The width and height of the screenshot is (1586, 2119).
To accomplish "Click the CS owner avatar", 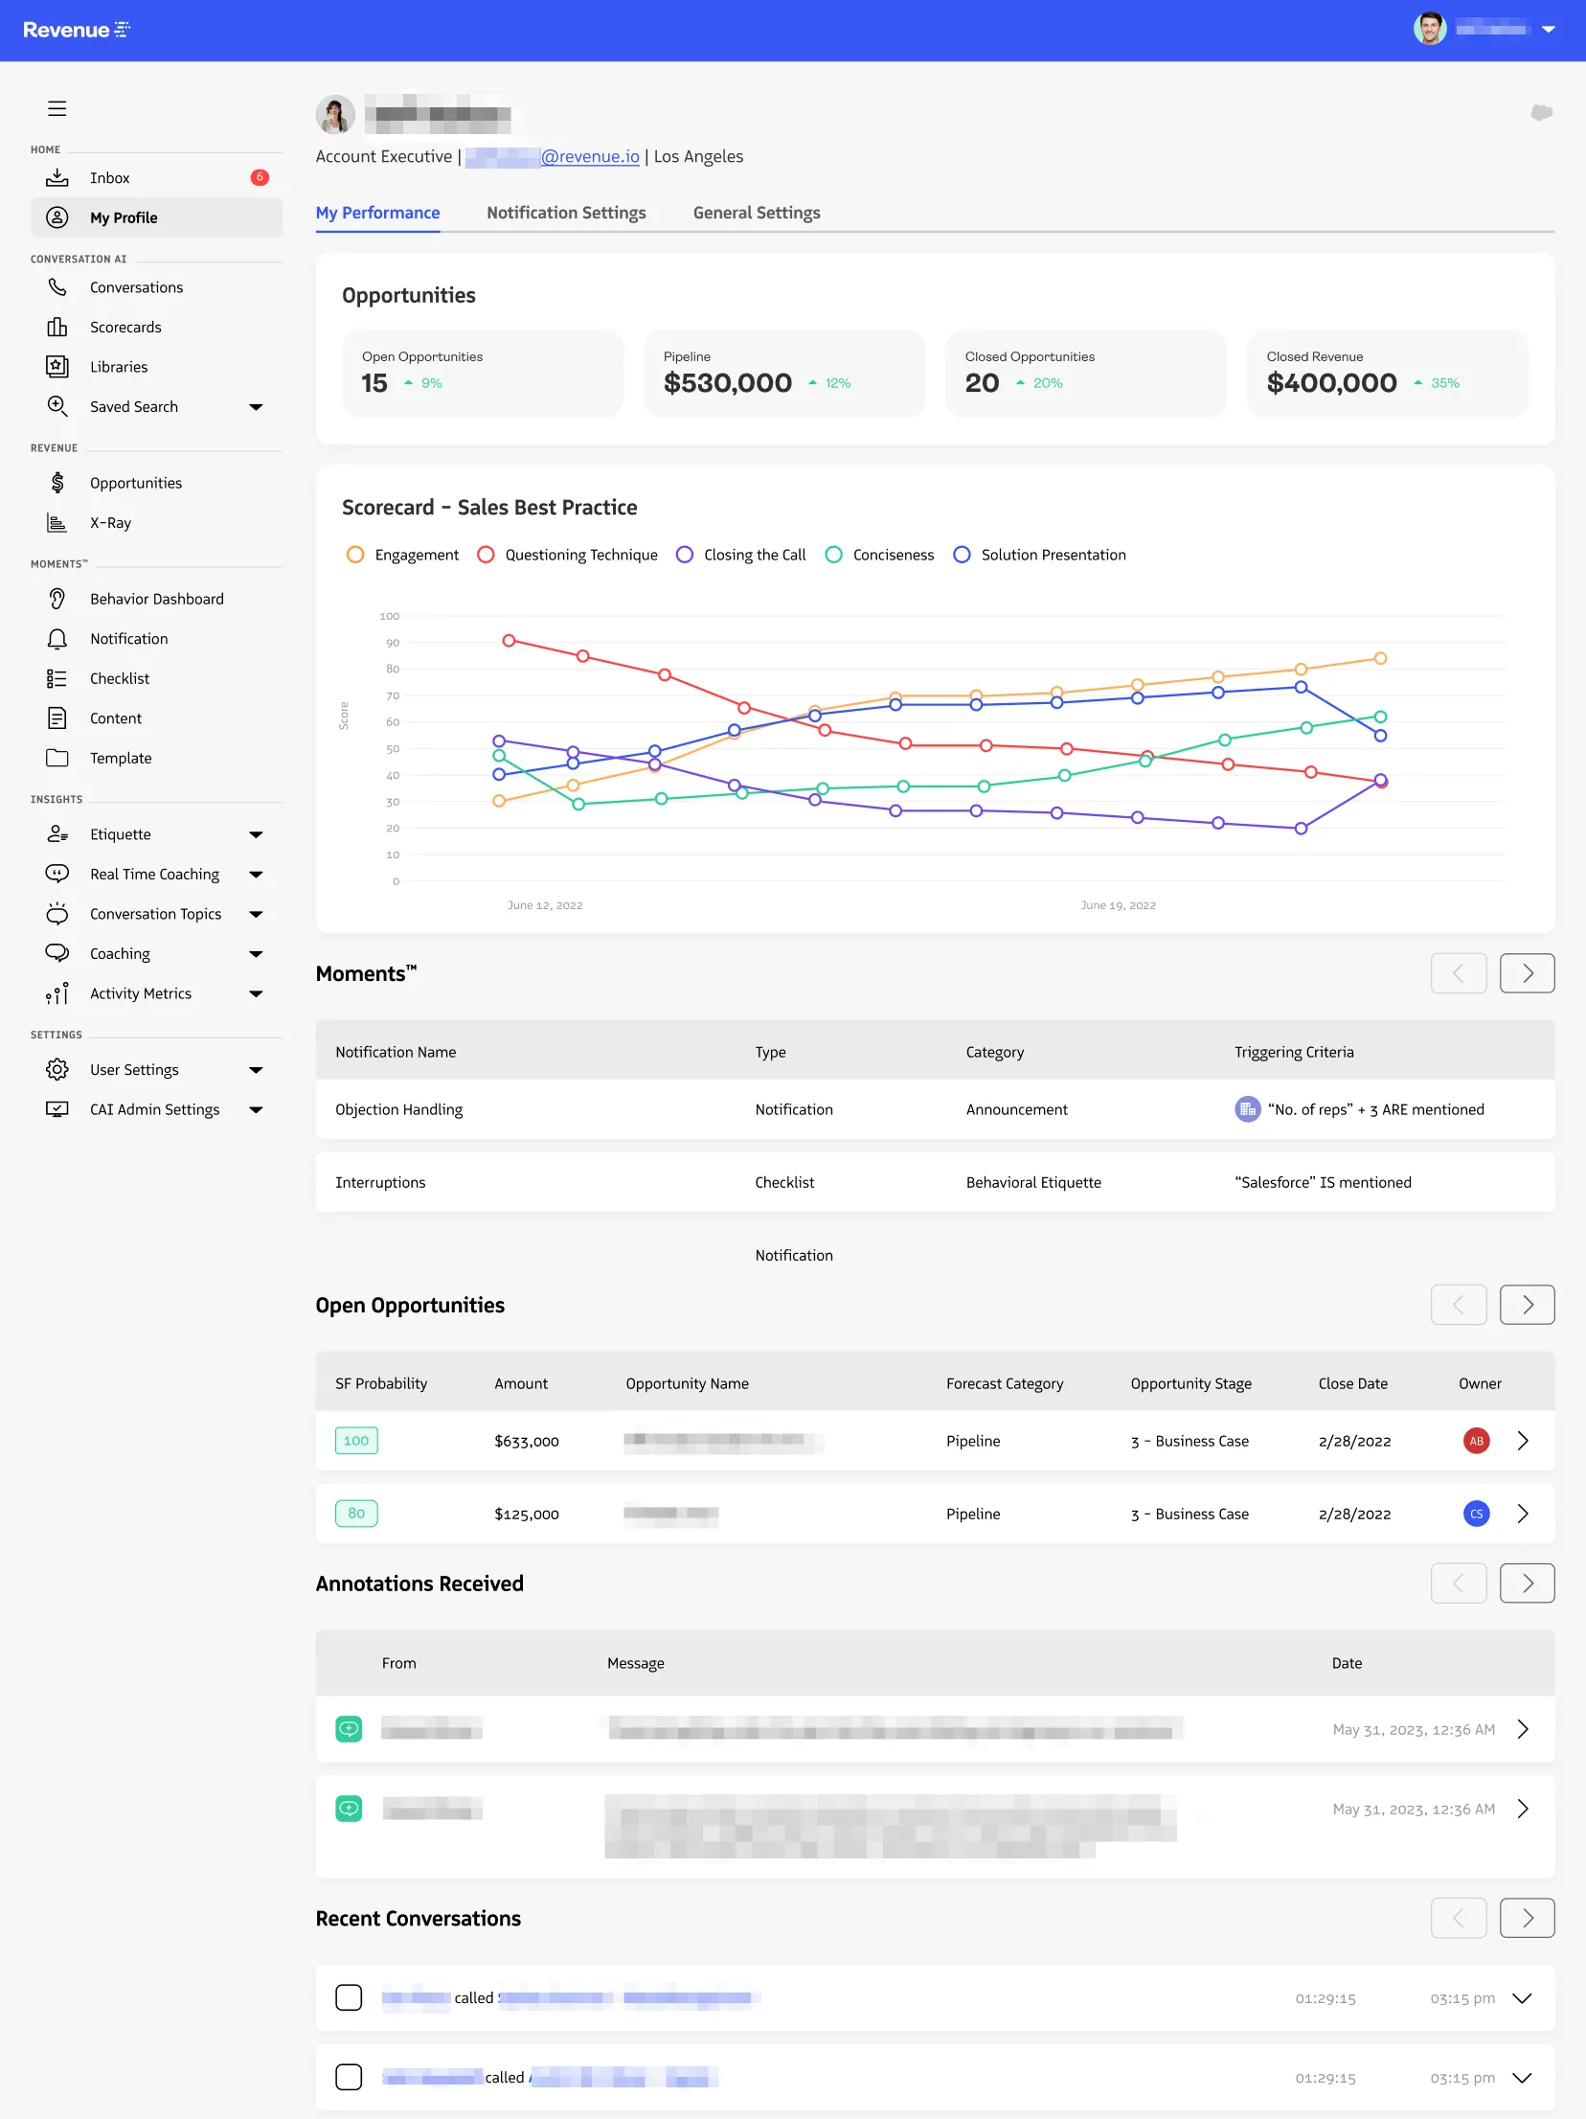I will click(x=1477, y=1514).
